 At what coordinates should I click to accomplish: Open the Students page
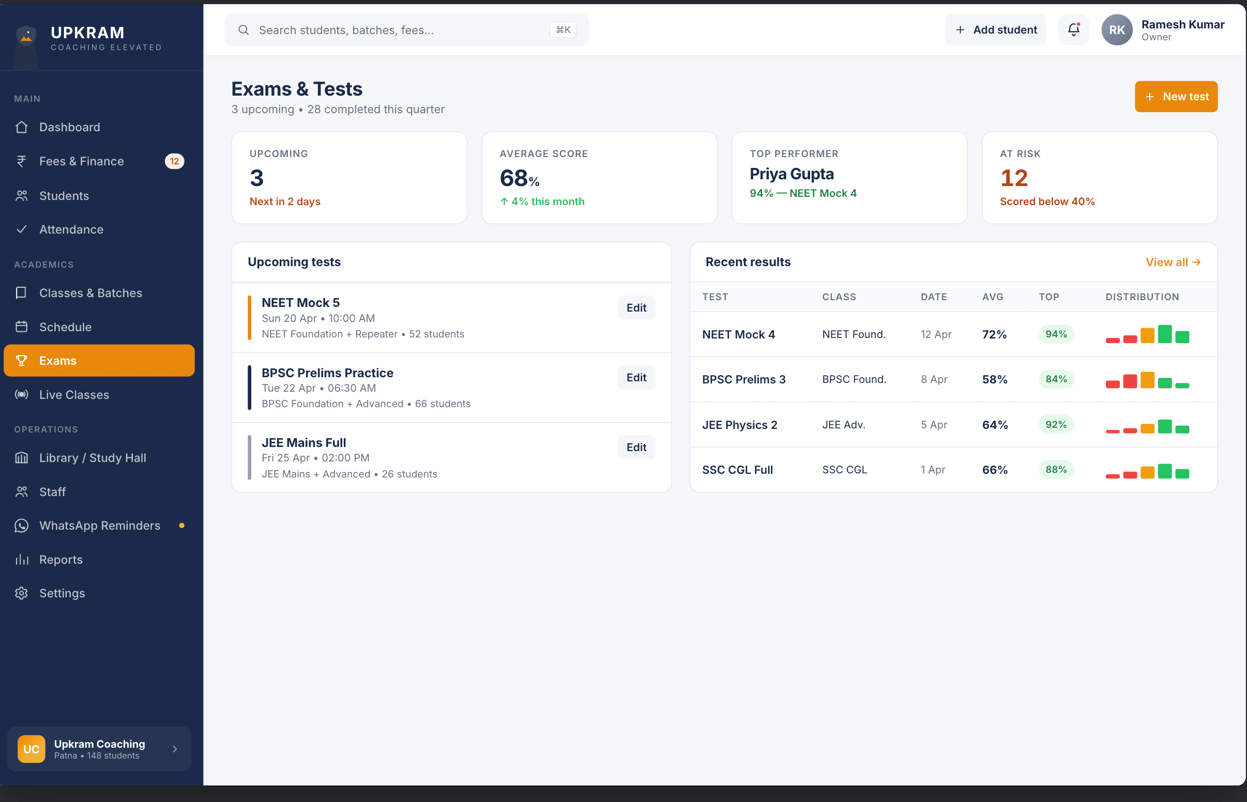pyautogui.click(x=64, y=196)
